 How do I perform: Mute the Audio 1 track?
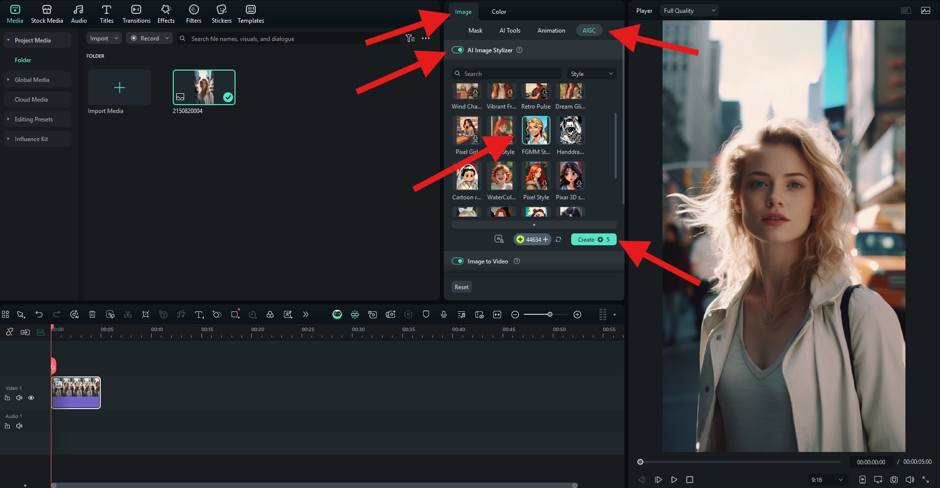(19, 426)
